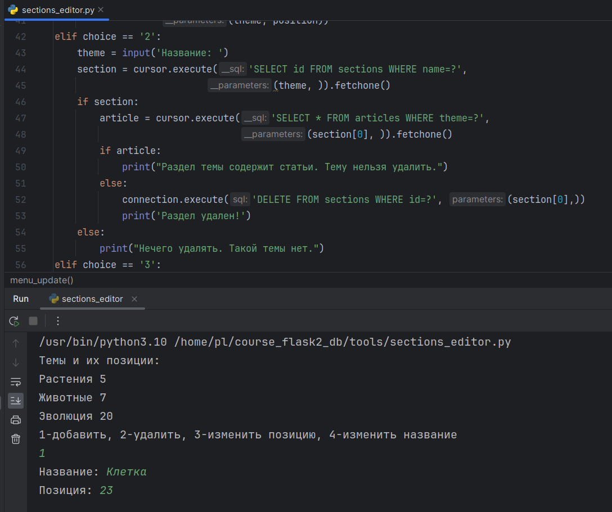This screenshot has height=512, width=612.
Task: Click console line "Растения 5"
Action: pos(73,379)
